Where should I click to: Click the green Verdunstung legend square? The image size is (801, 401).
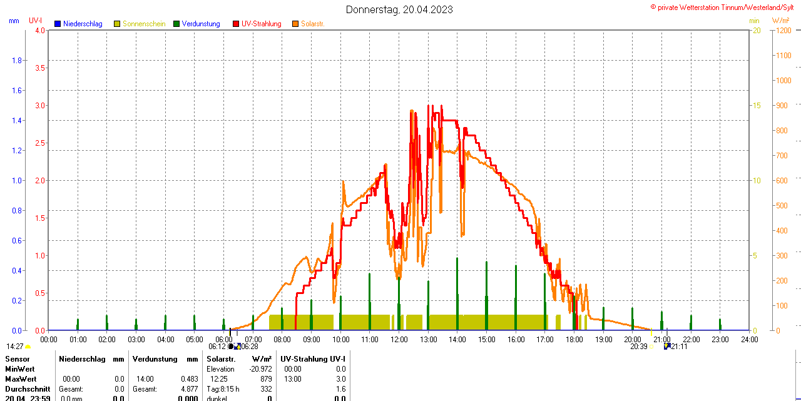[x=176, y=24]
